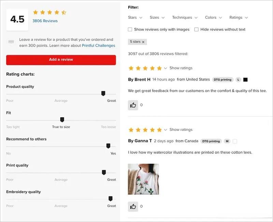The height and width of the screenshot is (222, 273).
Task: Click the star rating on Ganna T's review
Action: point(145,130)
